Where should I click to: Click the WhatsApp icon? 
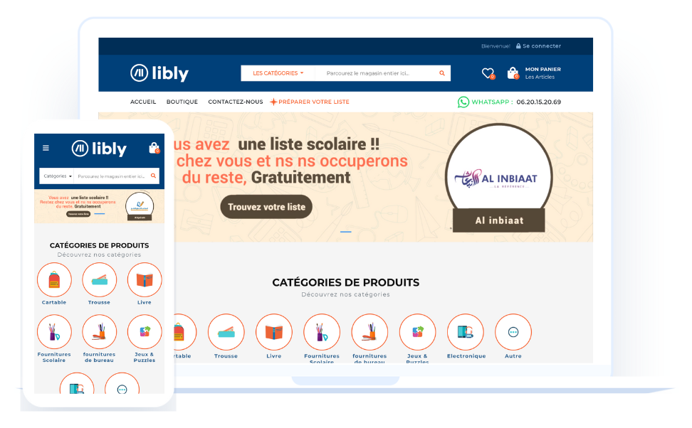[463, 102]
